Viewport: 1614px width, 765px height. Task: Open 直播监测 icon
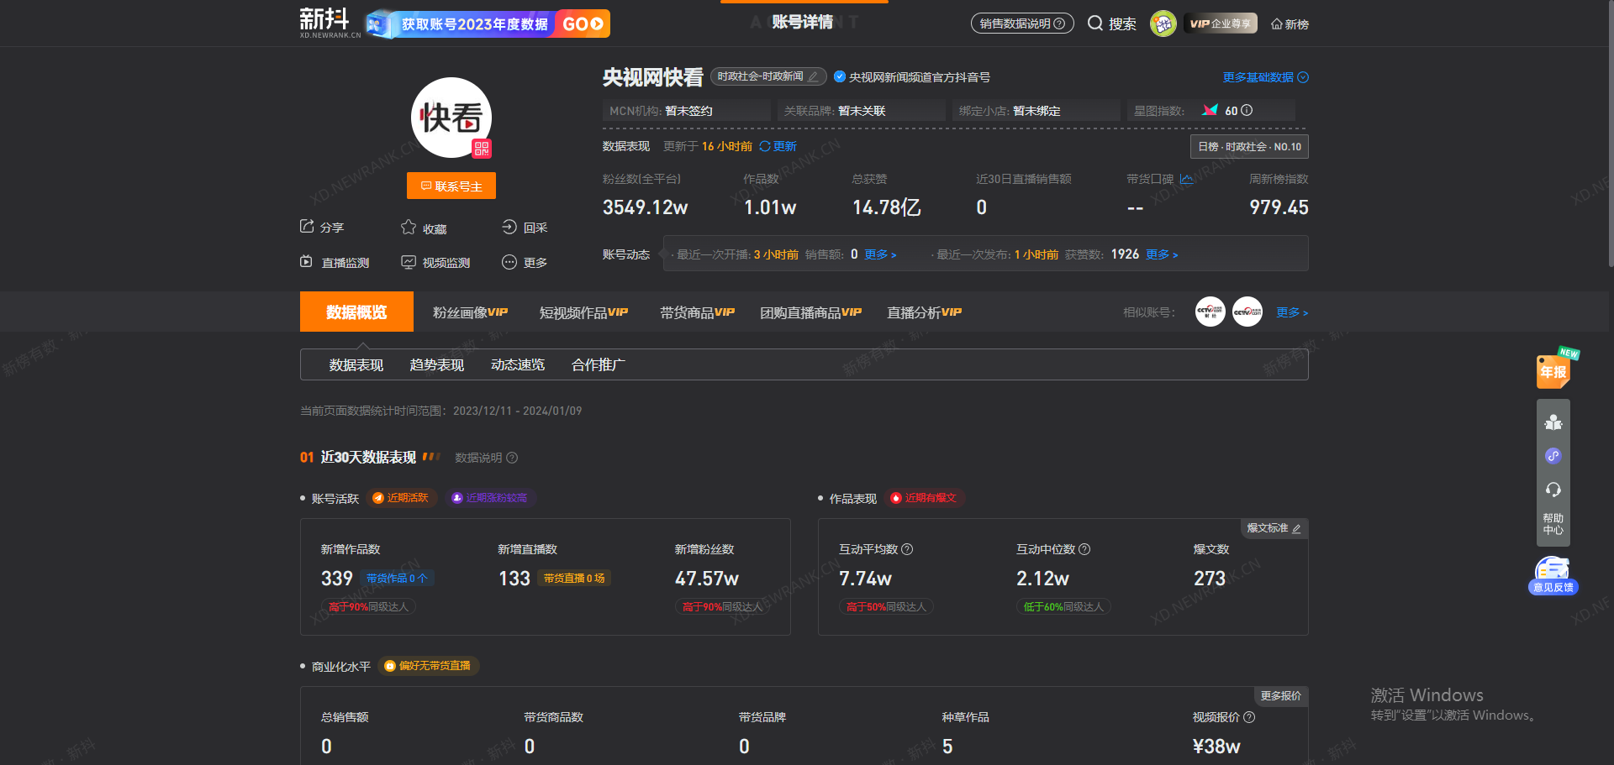click(306, 262)
